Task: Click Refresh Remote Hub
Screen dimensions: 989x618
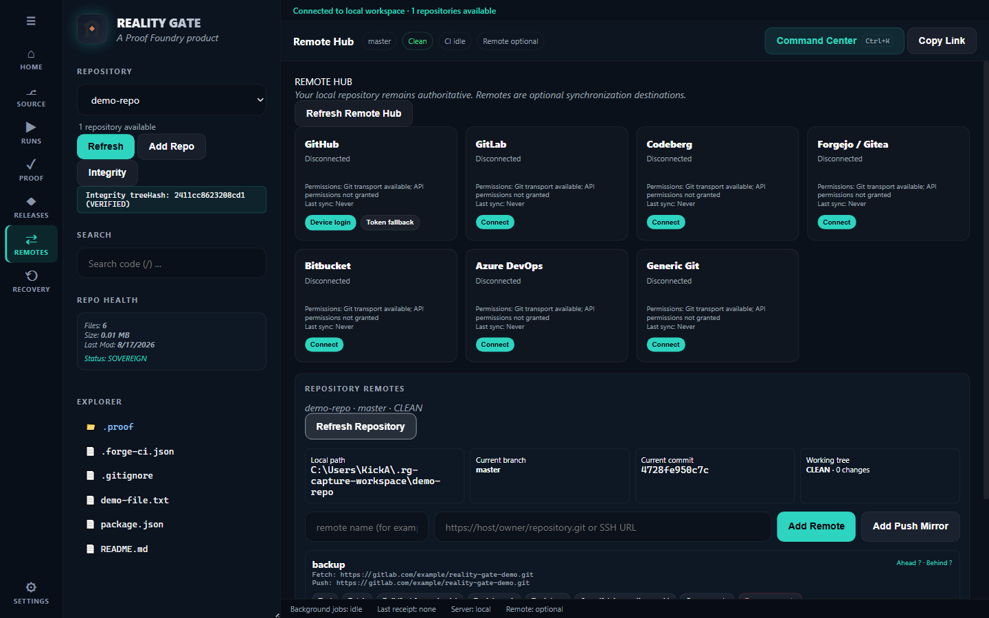Action: [x=354, y=113]
